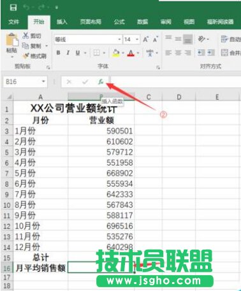This screenshot has width=241, height=291.
Task: Switch to the 公式 ribbon tab
Action: [119, 22]
